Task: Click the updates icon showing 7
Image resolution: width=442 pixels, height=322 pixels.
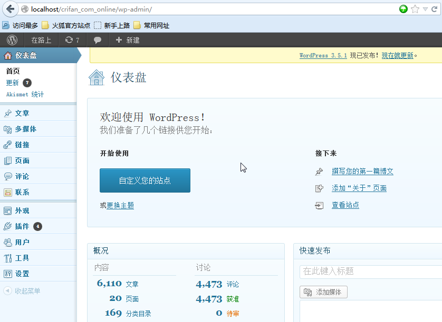Action: tap(72, 40)
